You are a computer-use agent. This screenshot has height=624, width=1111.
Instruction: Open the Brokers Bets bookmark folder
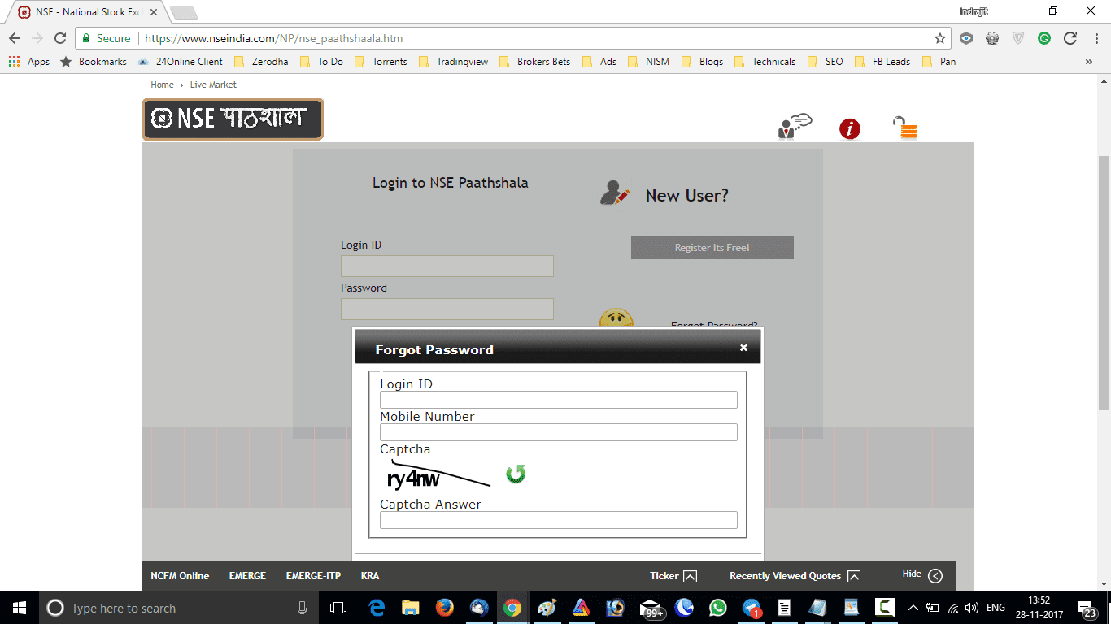tap(535, 62)
